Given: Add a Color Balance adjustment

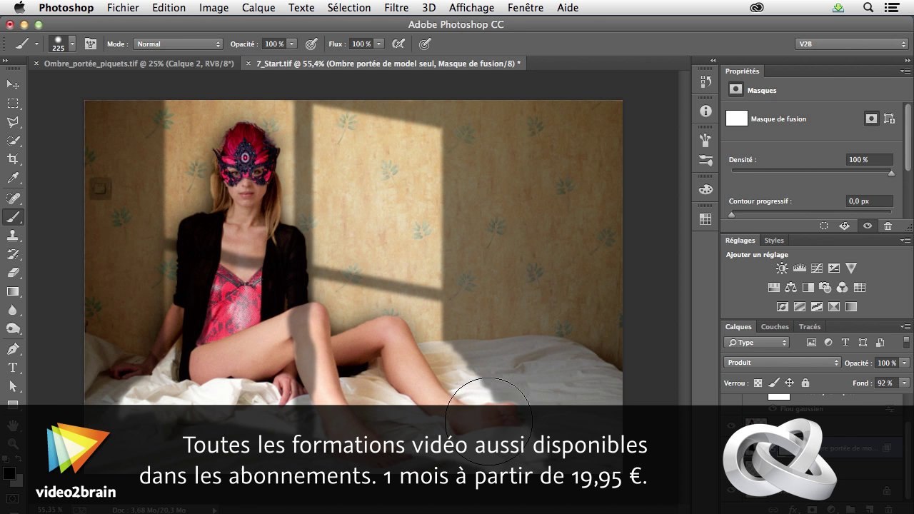Looking at the screenshot, I should pyautogui.click(x=790, y=288).
